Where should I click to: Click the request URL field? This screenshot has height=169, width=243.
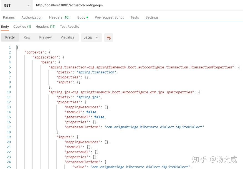138,5
